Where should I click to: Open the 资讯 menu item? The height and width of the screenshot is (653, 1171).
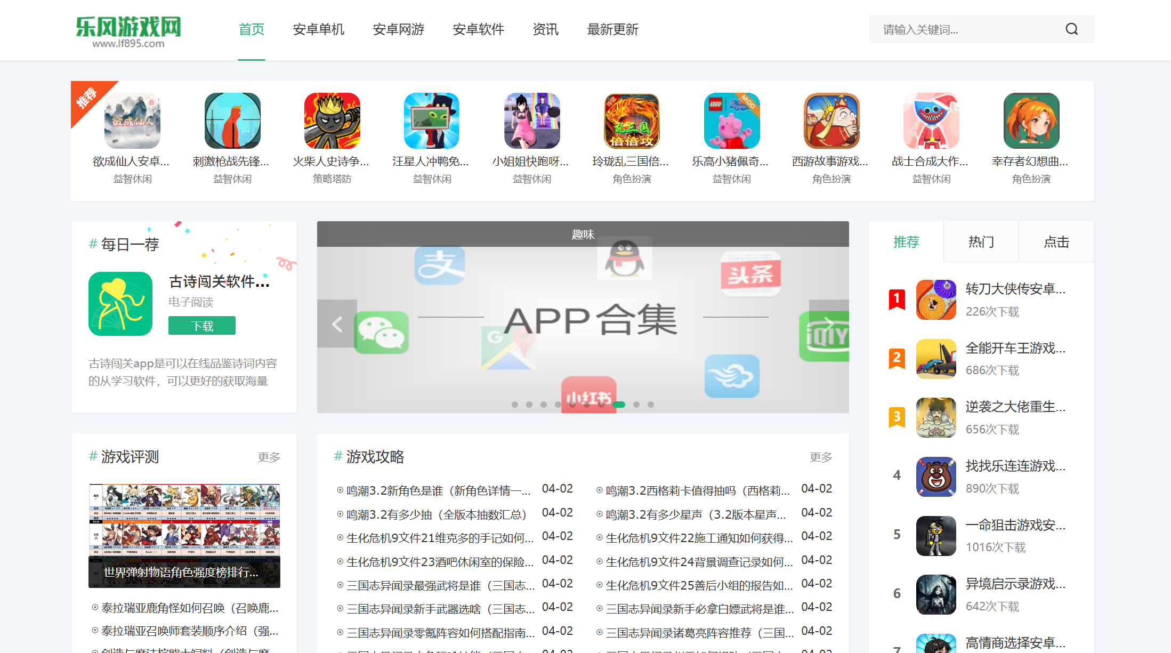[545, 30]
